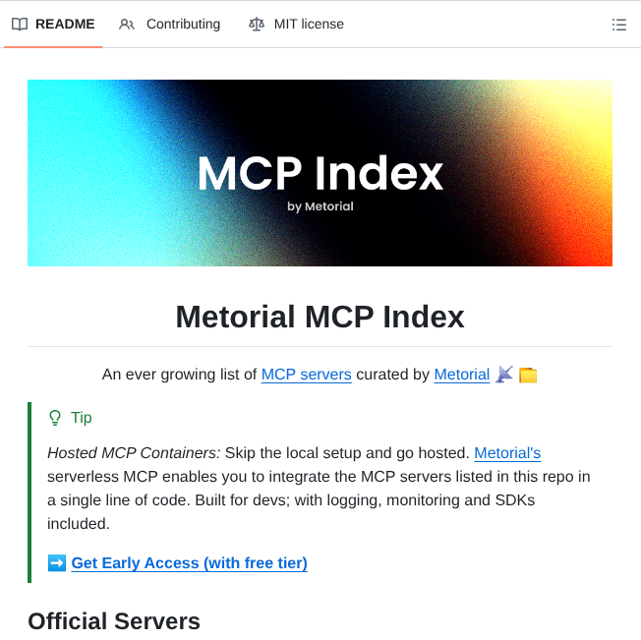Click the Contributing people icon
The width and height of the screenshot is (641, 640).
click(127, 25)
